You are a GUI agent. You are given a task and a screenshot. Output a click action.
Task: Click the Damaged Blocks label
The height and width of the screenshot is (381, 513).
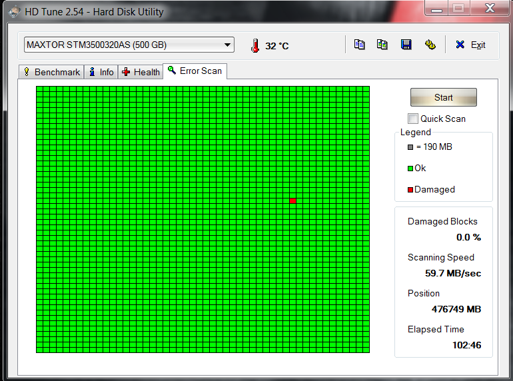coord(442,221)
